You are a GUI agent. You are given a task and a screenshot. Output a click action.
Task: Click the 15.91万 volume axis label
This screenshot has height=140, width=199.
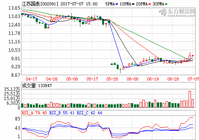tap(12, 99)
